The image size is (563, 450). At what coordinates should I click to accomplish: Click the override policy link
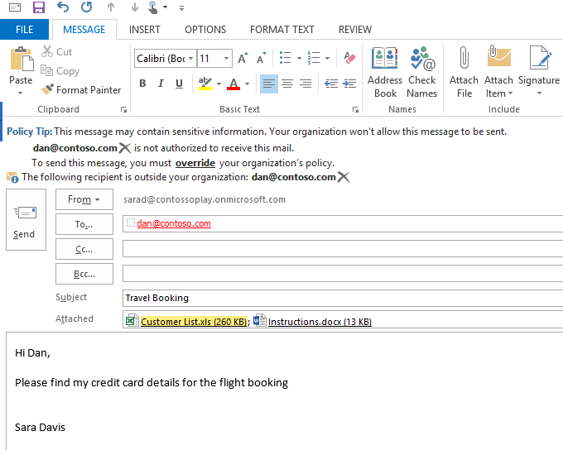click(x=195, y=163)
